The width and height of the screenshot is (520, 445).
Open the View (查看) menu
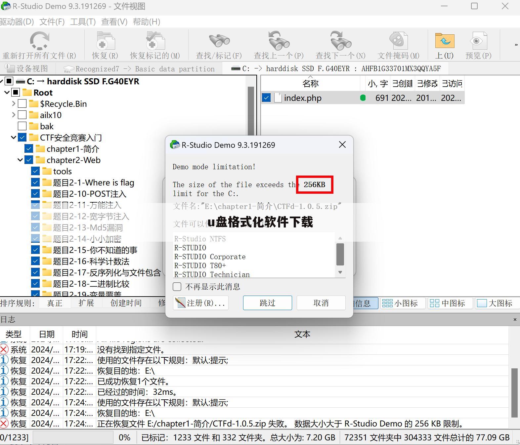click(x=114, y=22)
